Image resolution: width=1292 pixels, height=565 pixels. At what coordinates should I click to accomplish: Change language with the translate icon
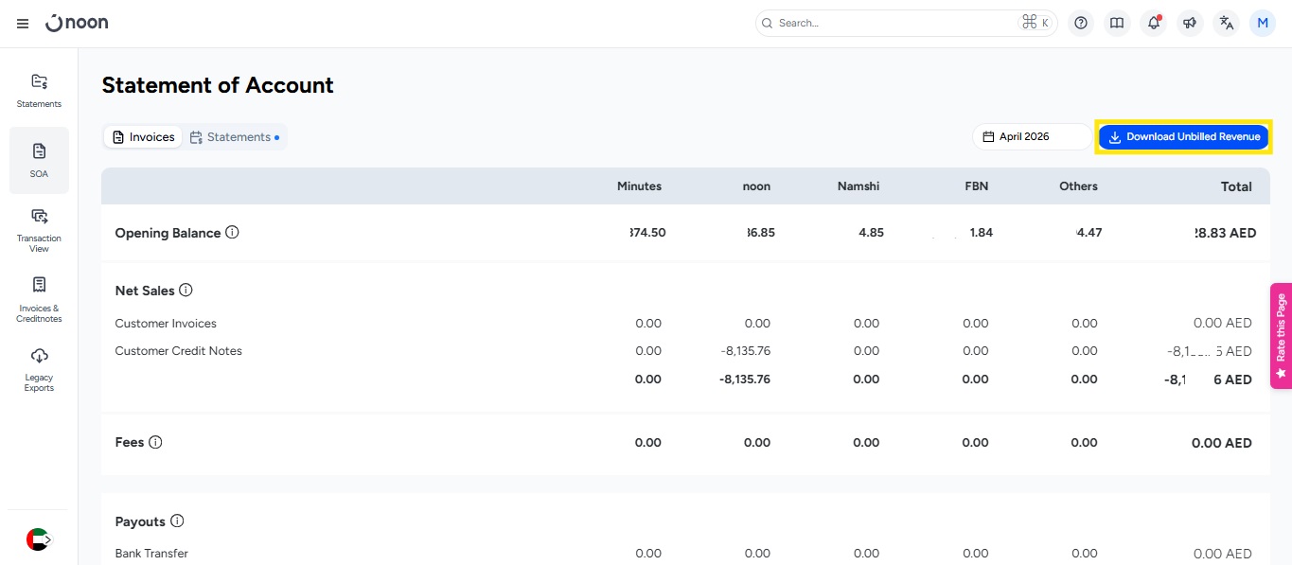(1227, 24)
